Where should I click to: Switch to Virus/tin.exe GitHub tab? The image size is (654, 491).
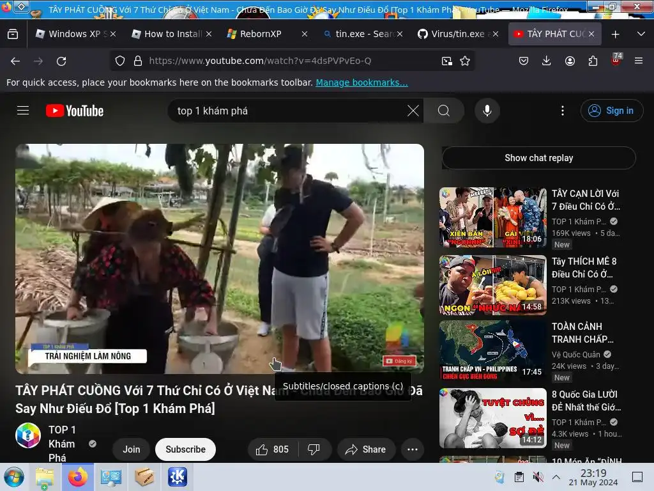click(x=458, y=34)
